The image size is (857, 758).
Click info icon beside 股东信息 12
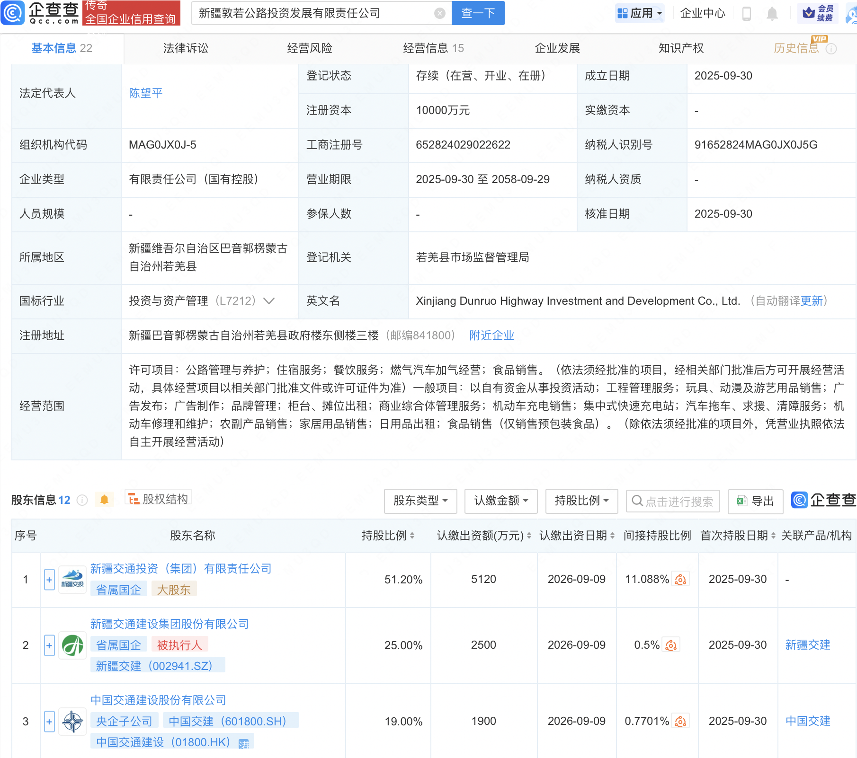pyautogui.click(x=82, y=500)
